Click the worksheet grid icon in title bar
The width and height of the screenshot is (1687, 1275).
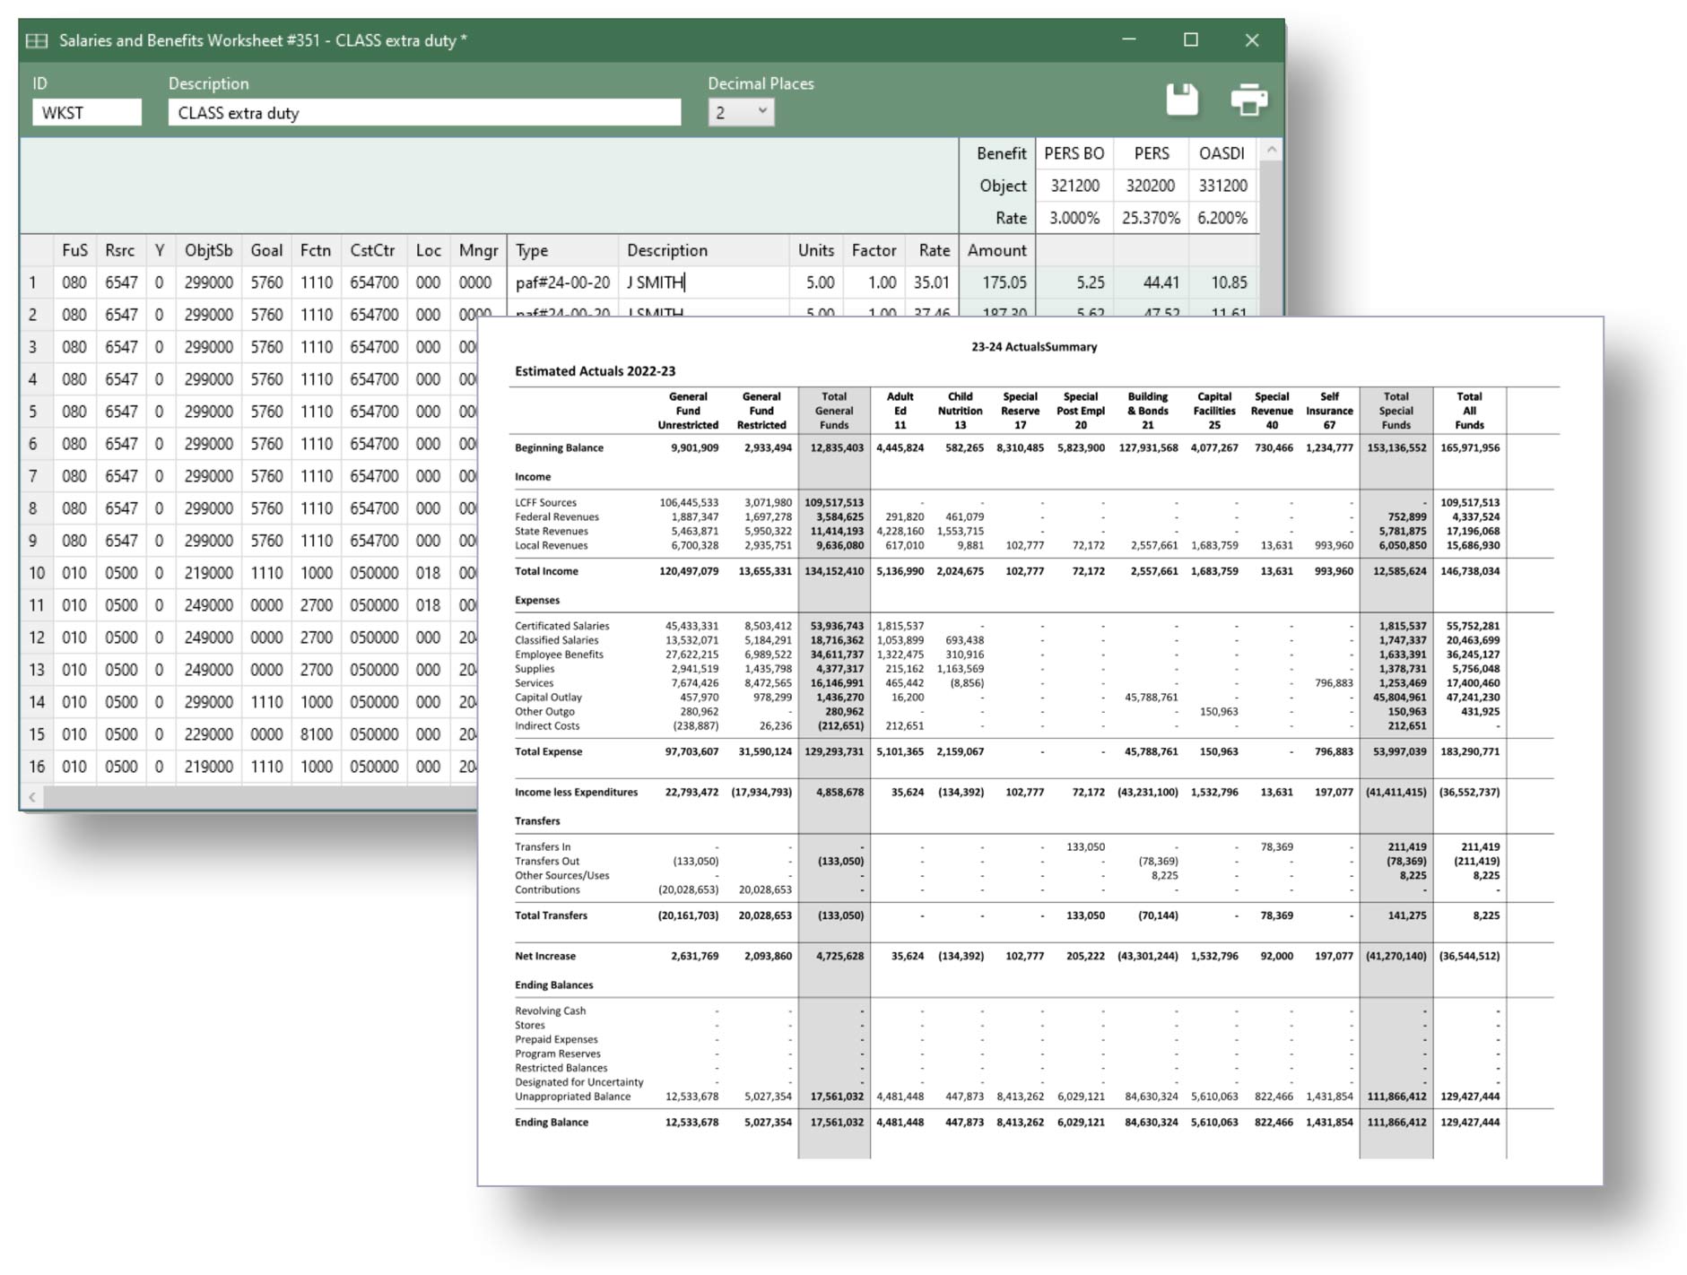[x=37, y=40]
